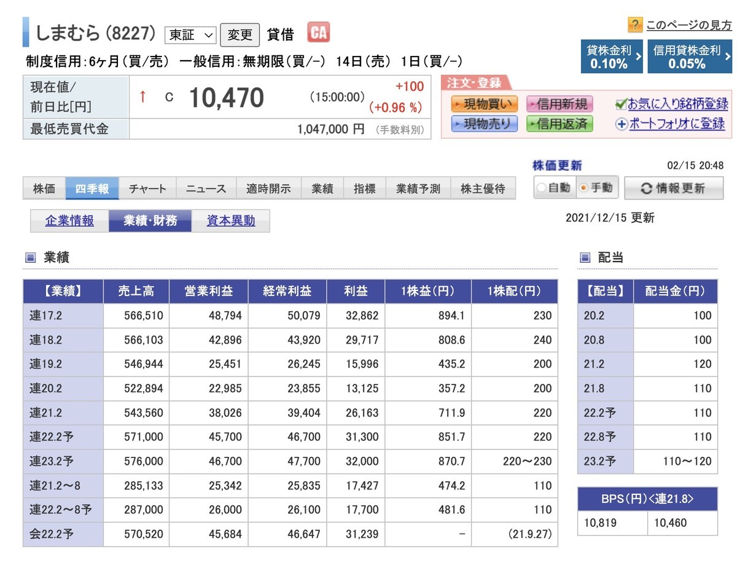The image size is (737, 565).
Task: Open the ニュース tab
Action: click(206, 189)
